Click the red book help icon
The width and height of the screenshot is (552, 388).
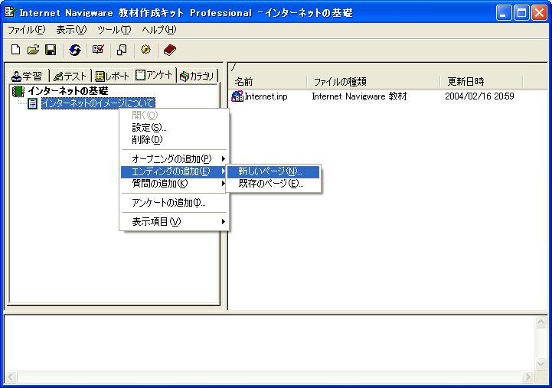pyautogui.click(x=170, y=50)
